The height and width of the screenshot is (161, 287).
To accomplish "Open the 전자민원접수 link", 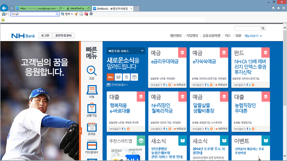I will tap(117, 85).
